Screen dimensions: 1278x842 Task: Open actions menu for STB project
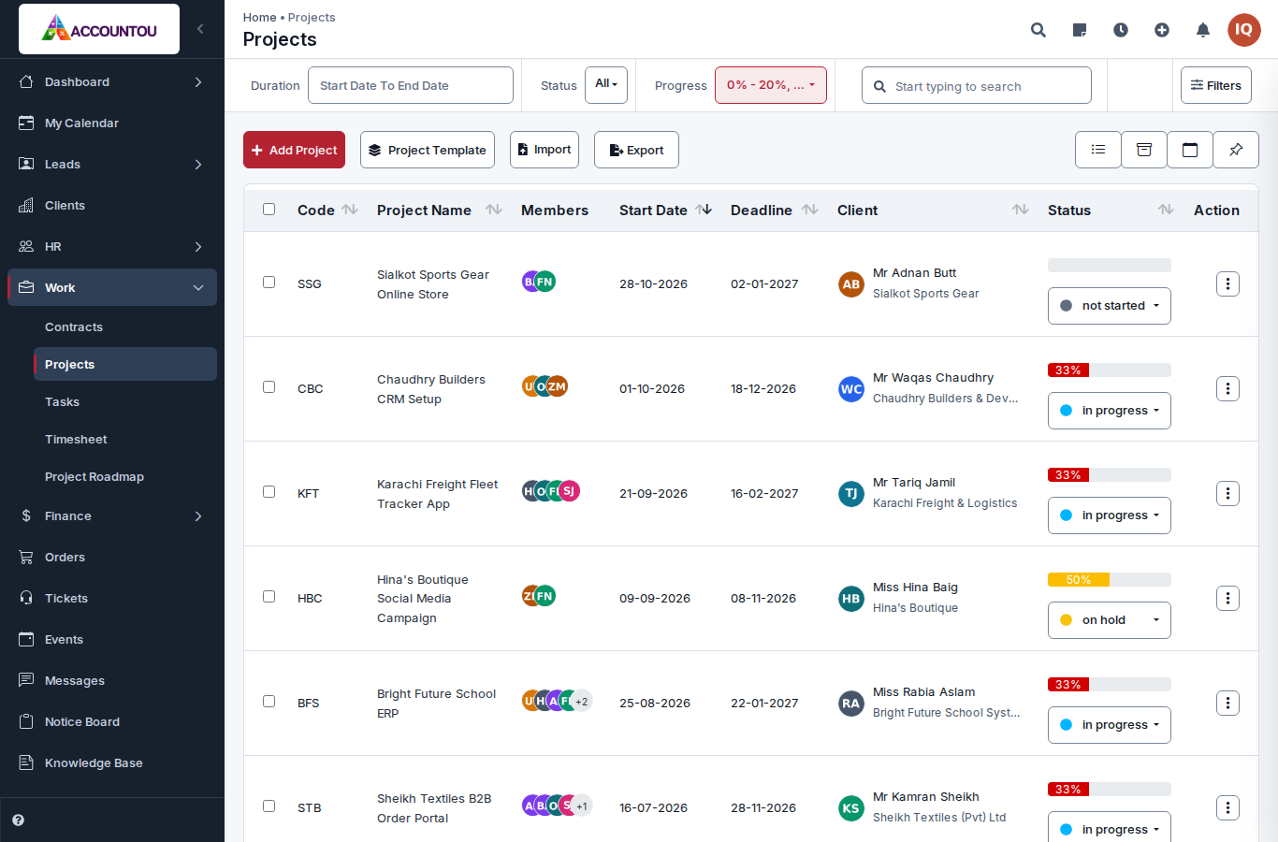[1228, 807]
